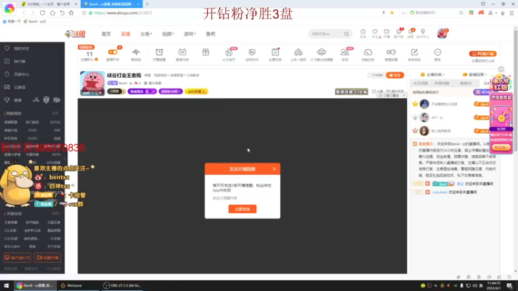
Task: Click the bookmark star in address bar
Action: [392, 13]
